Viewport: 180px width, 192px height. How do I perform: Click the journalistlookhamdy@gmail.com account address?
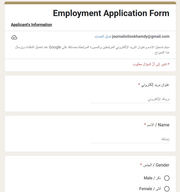pos(141,36)
